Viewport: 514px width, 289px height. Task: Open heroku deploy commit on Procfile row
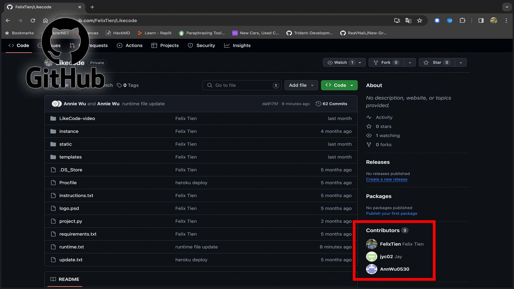191,183
